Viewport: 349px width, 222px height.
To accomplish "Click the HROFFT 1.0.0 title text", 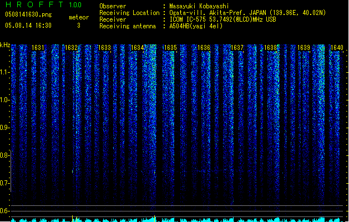I will 43,4.
